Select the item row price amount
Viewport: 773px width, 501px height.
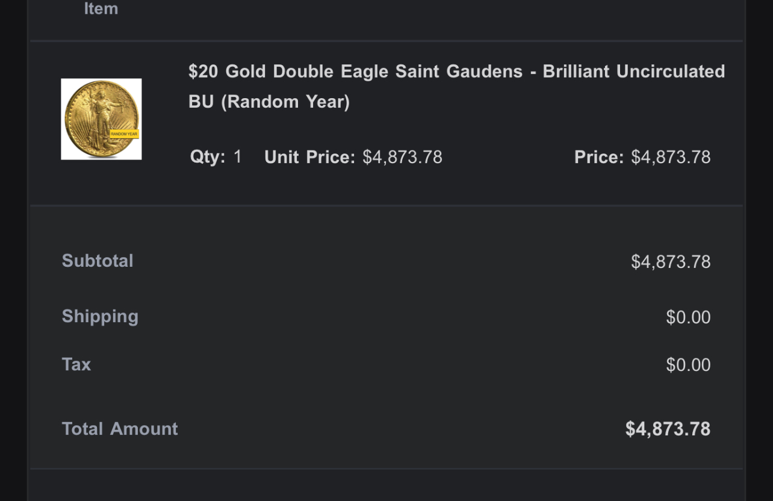coord(671,157)
